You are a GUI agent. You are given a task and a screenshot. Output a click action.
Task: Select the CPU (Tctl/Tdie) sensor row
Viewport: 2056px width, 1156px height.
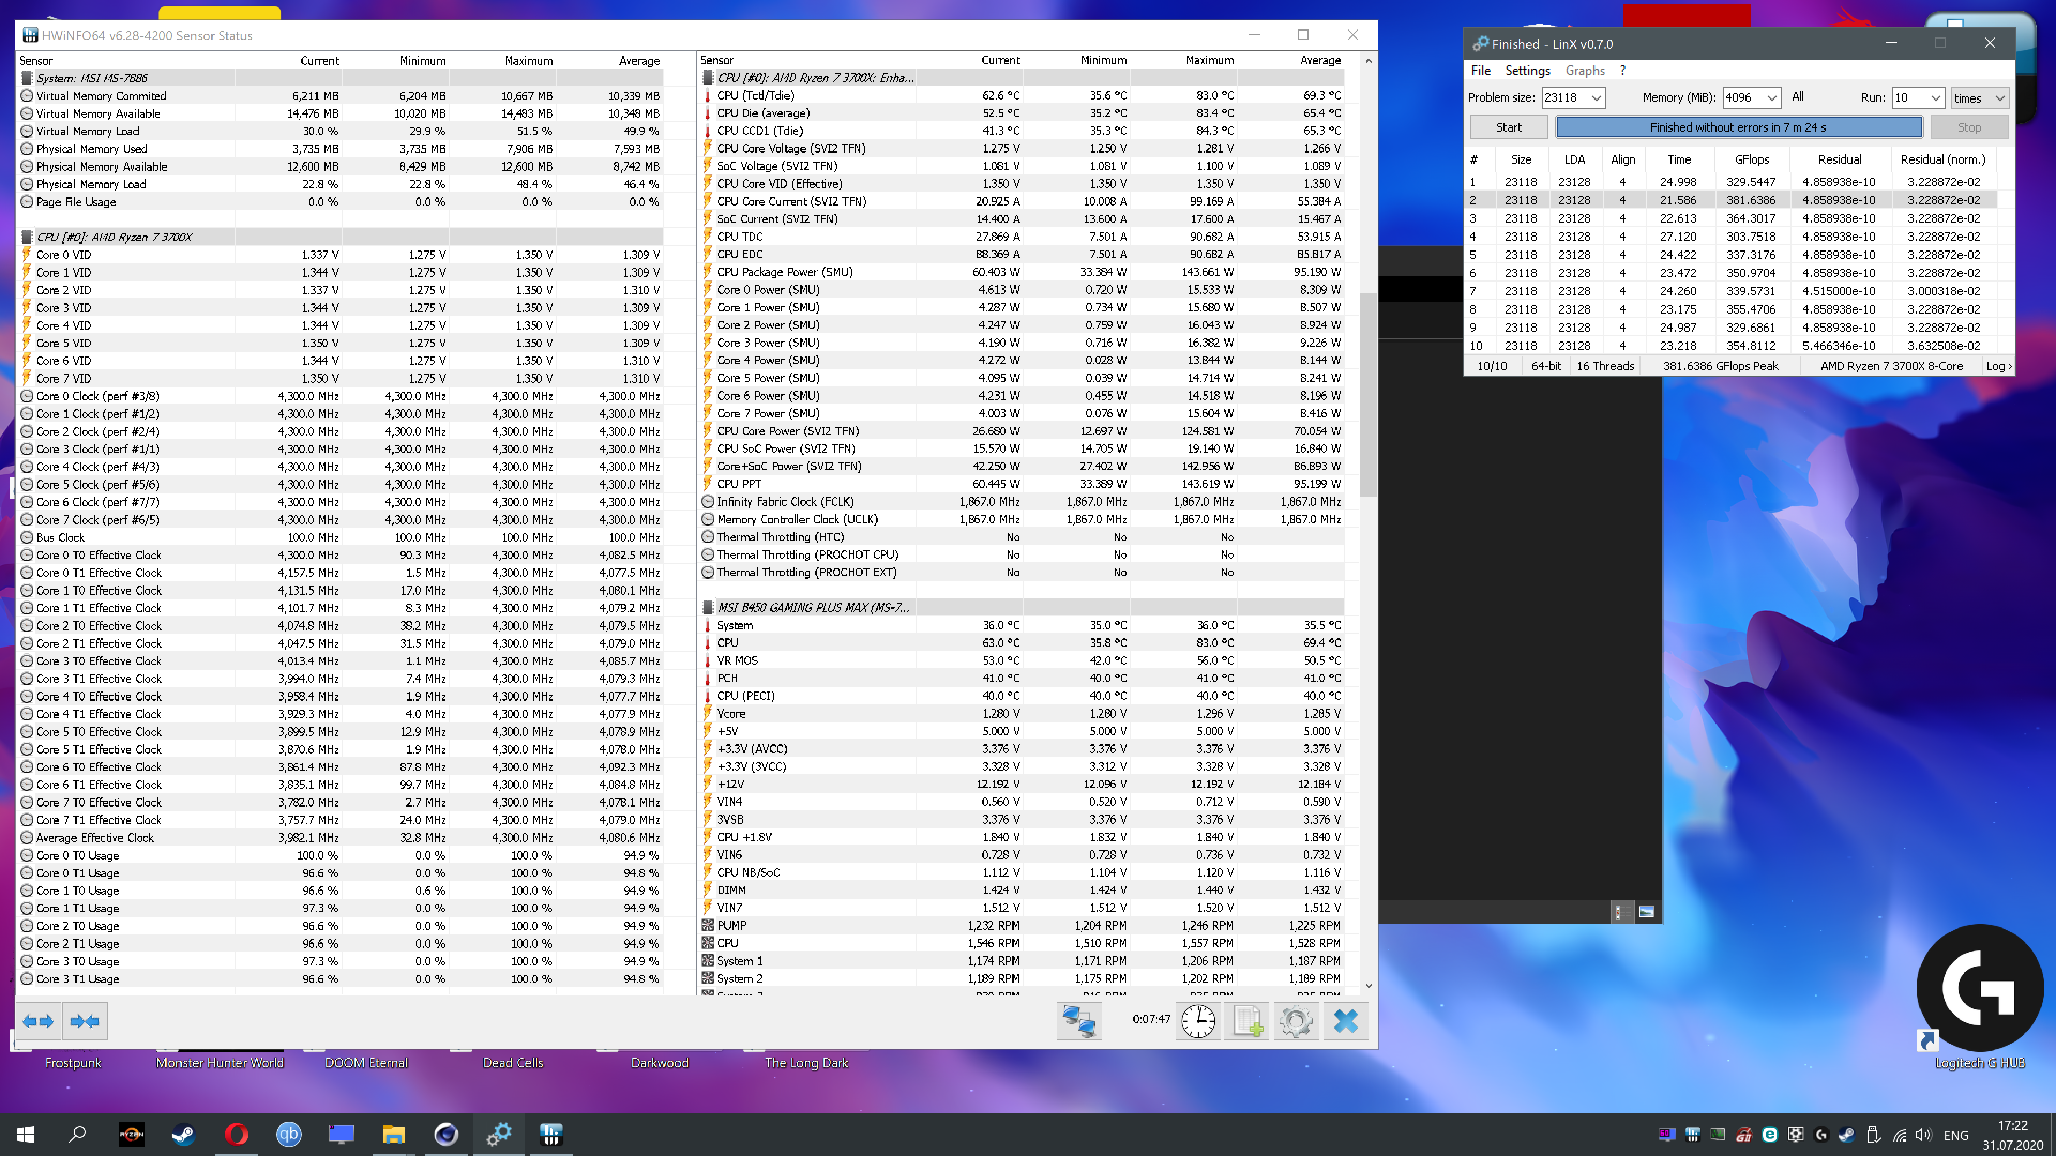coord(755,95)
